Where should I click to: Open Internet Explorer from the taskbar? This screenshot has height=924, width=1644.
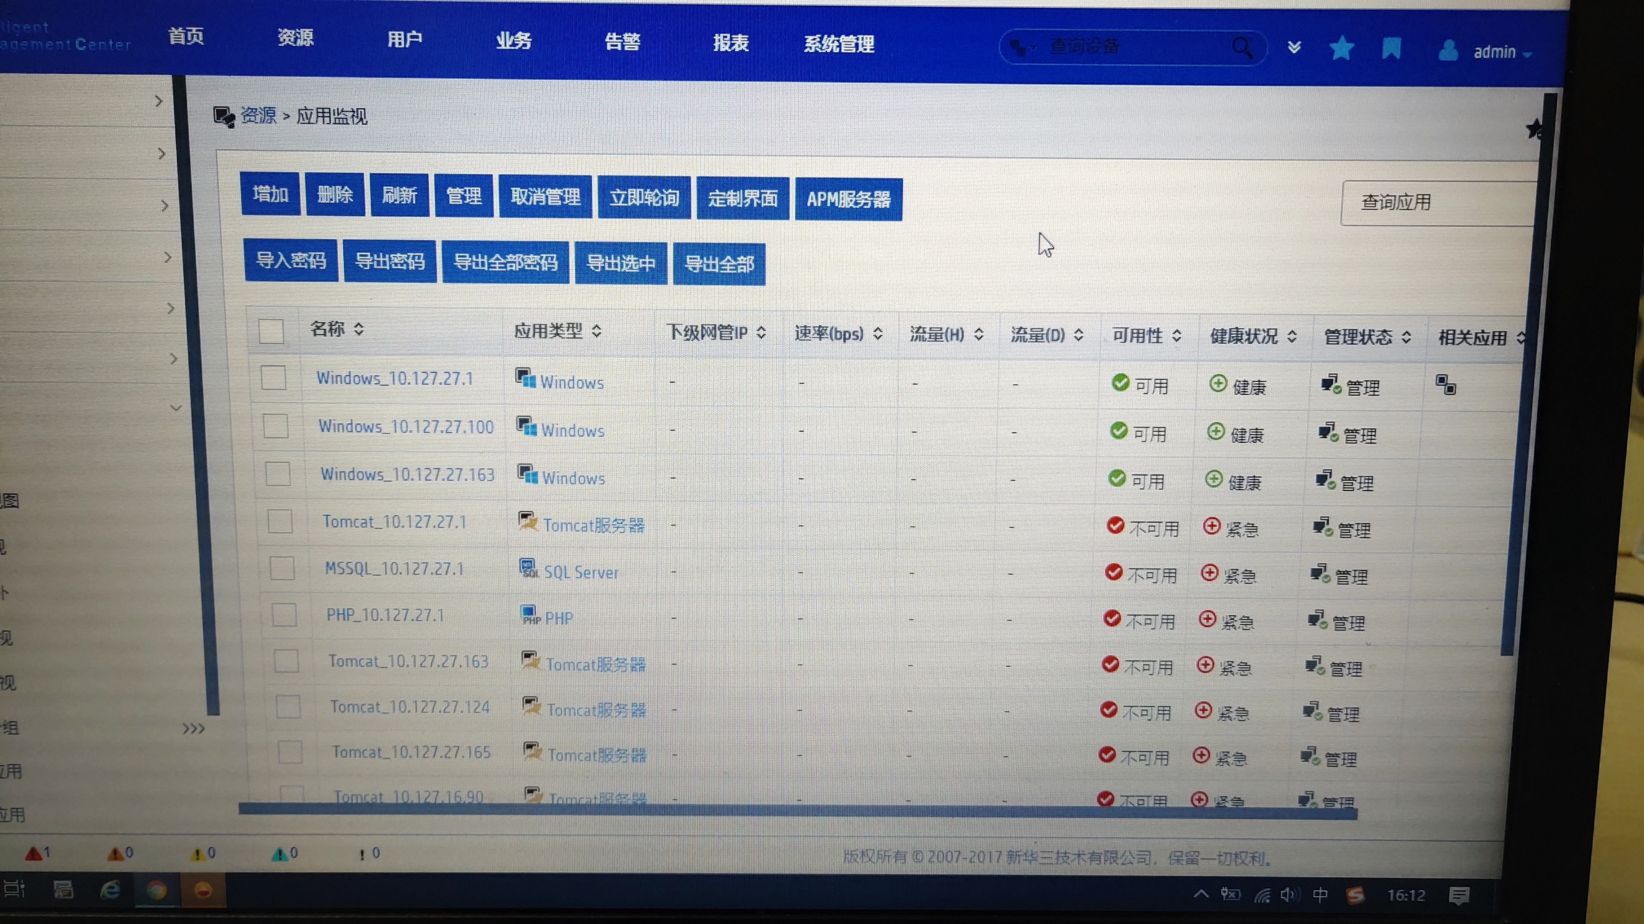tap(110, 890)
